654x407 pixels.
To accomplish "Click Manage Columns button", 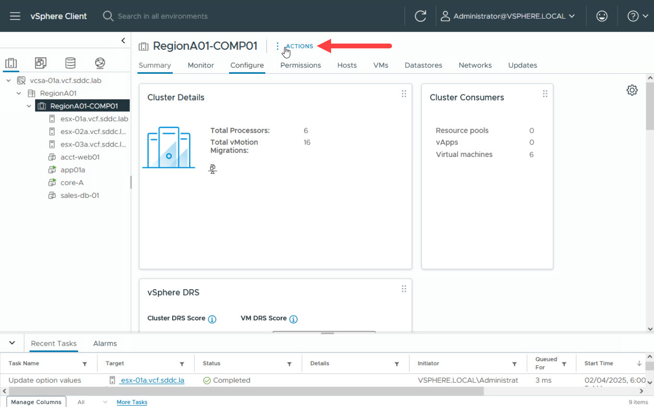I will [36, 402].
